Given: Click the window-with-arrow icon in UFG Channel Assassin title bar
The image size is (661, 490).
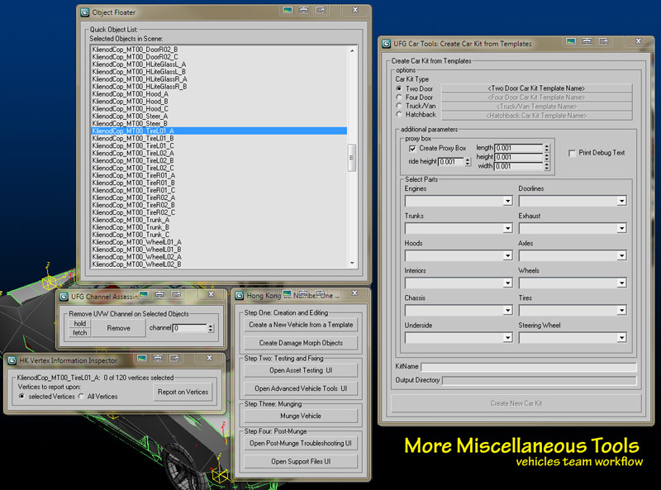Looking at the screenshot, I should [176, 294].
